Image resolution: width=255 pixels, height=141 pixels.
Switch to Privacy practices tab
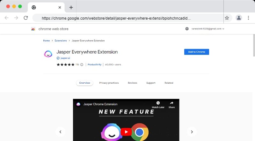coord(109,83)
